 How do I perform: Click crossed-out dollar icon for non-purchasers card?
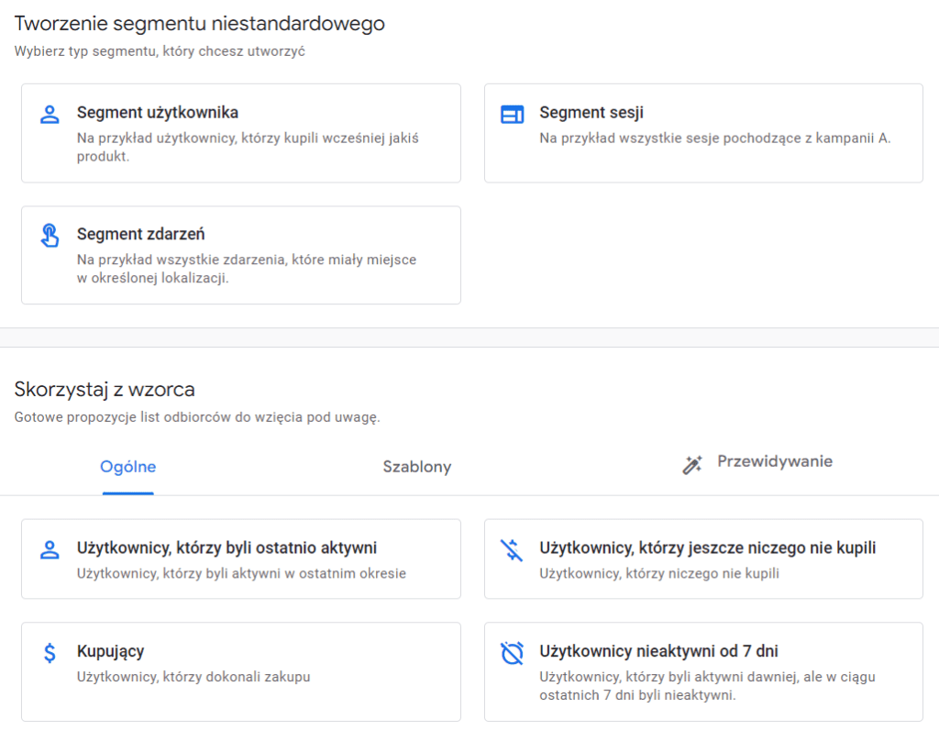click(512, 549)
